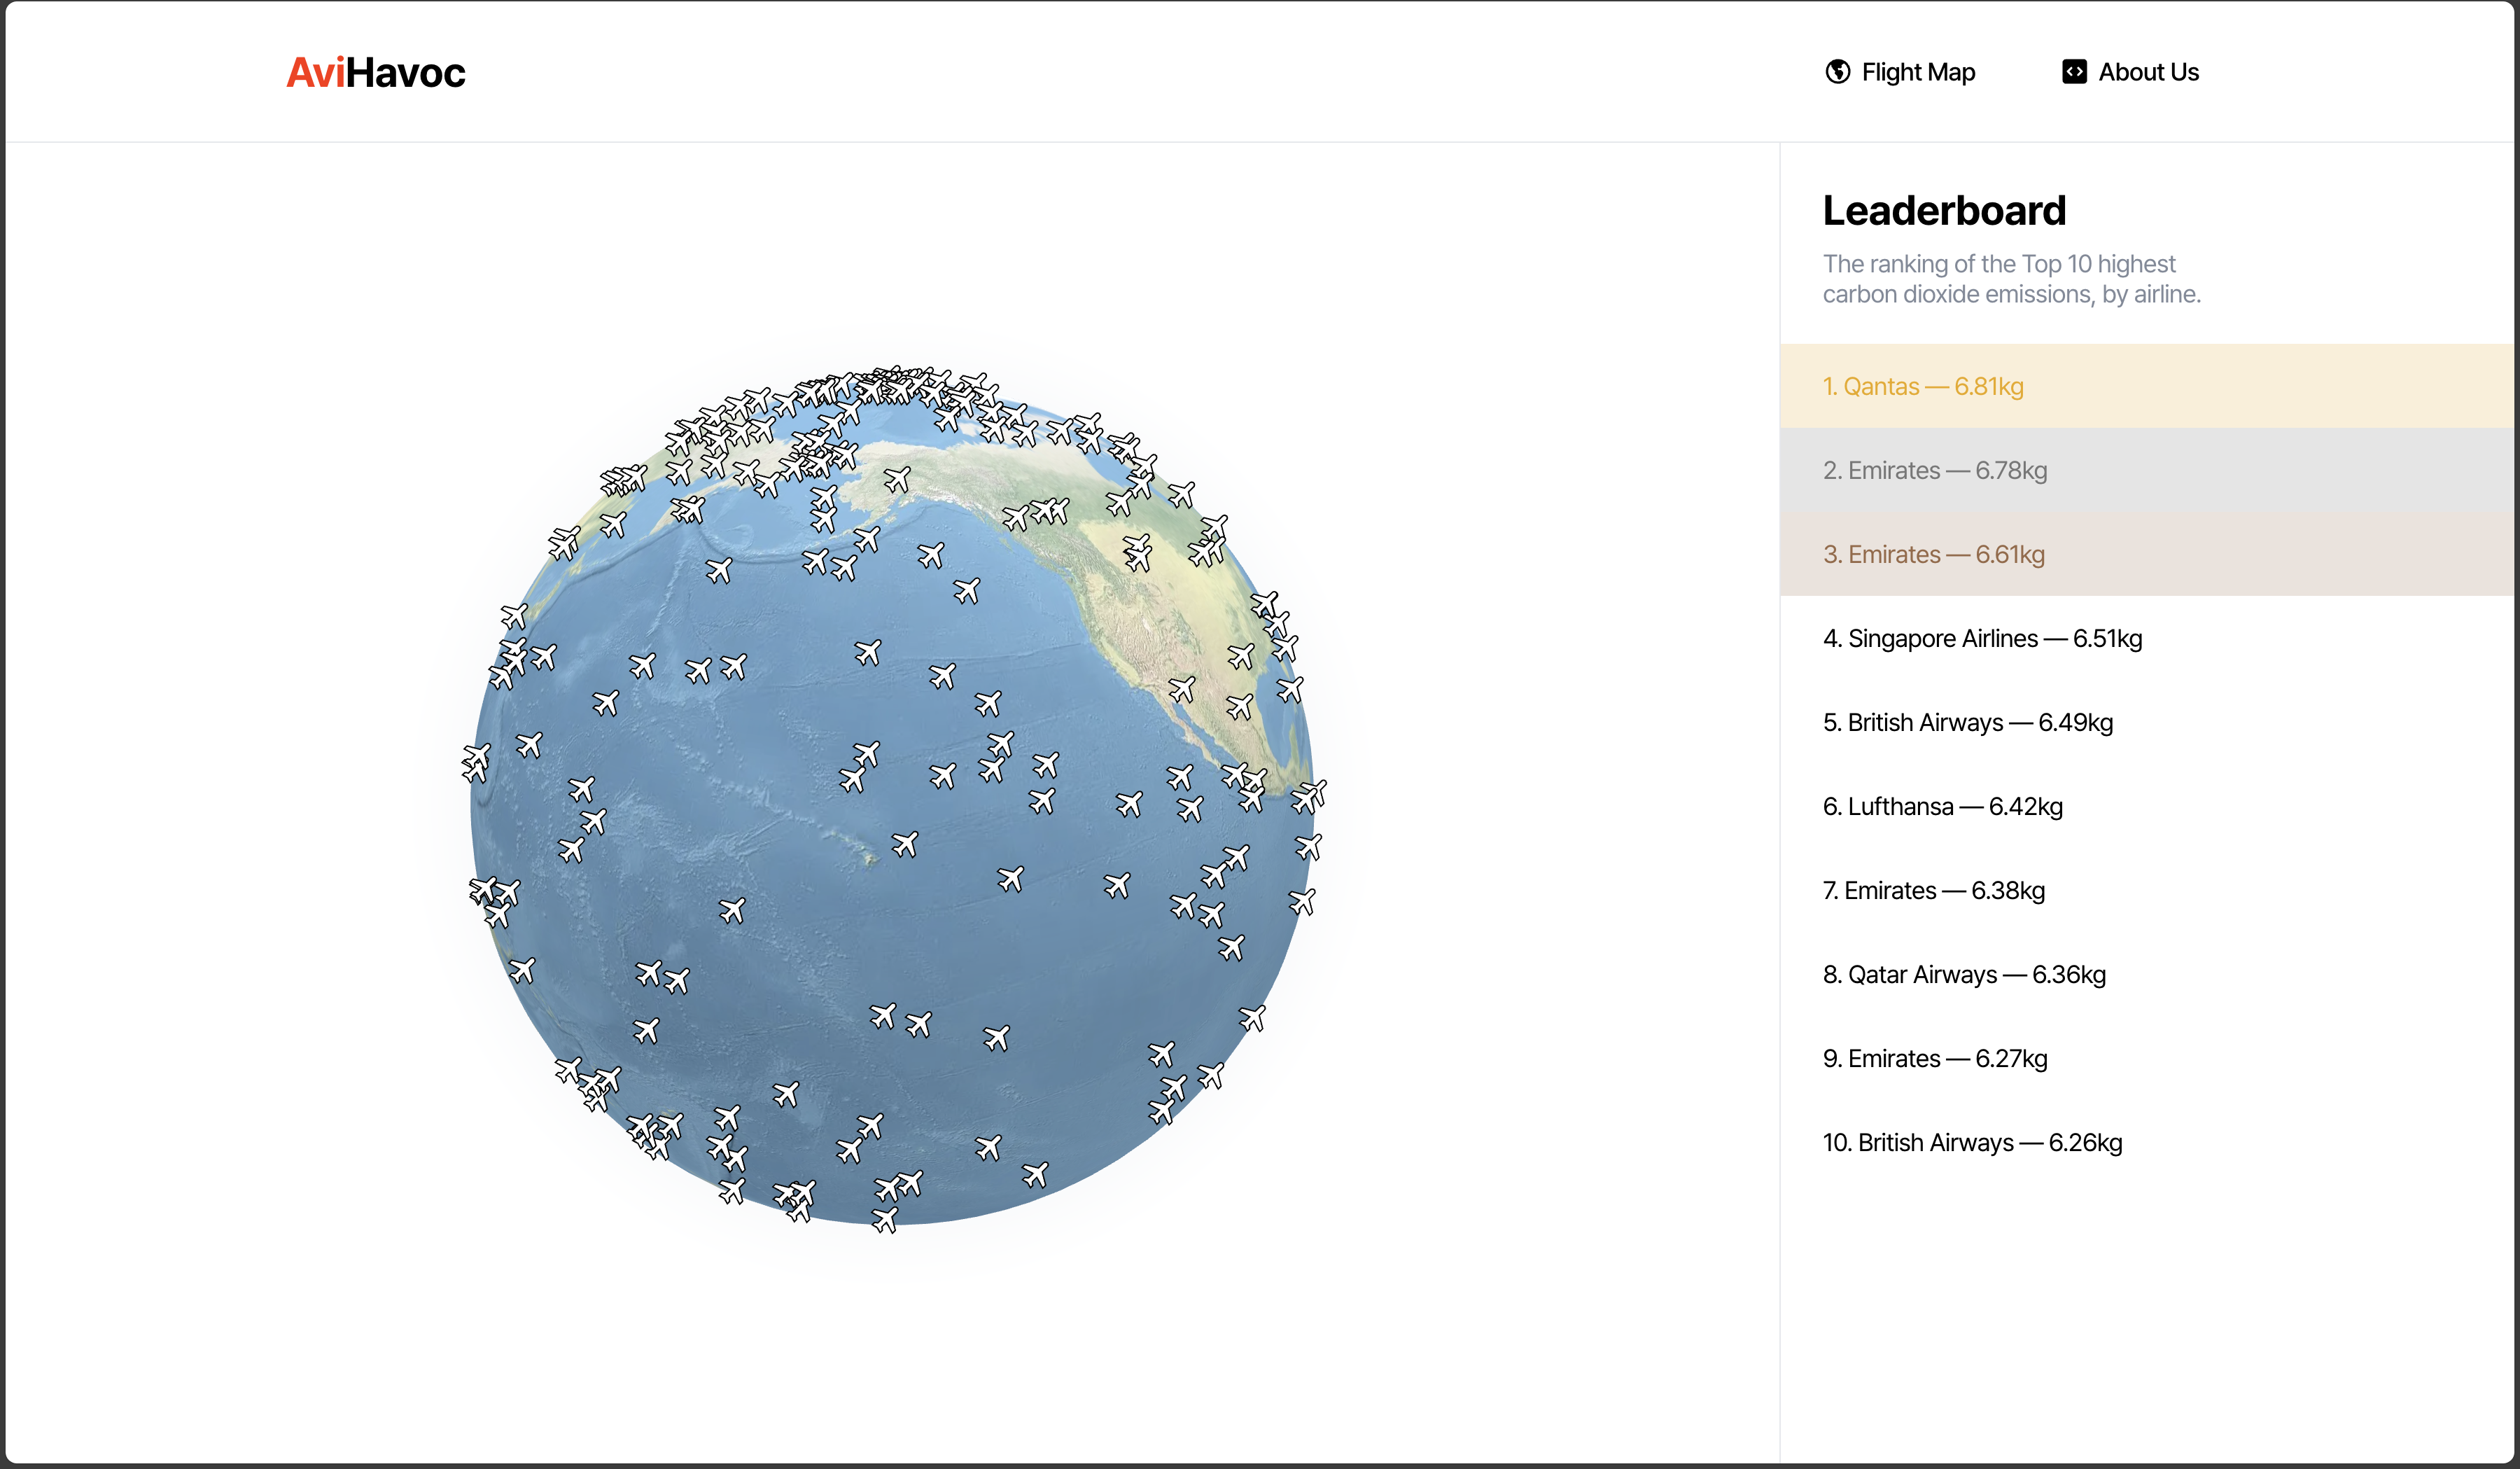Click the plane icon over Hawaii islands

[905, 845]
